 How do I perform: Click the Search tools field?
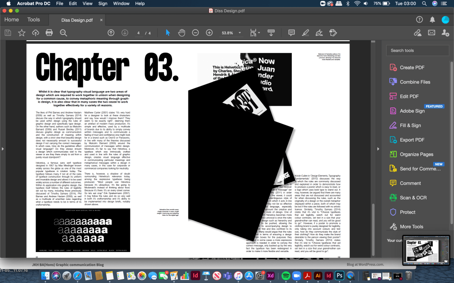tap(417, 50)
